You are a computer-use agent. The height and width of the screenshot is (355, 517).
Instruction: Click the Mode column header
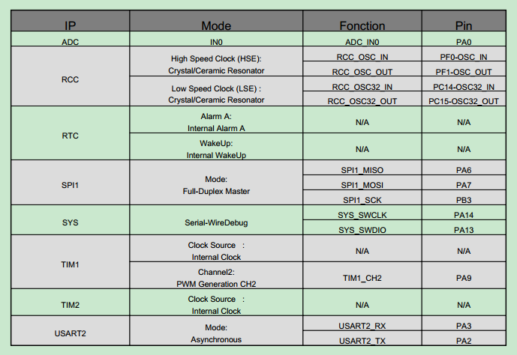pyautogui.click(x=216, y=21)
